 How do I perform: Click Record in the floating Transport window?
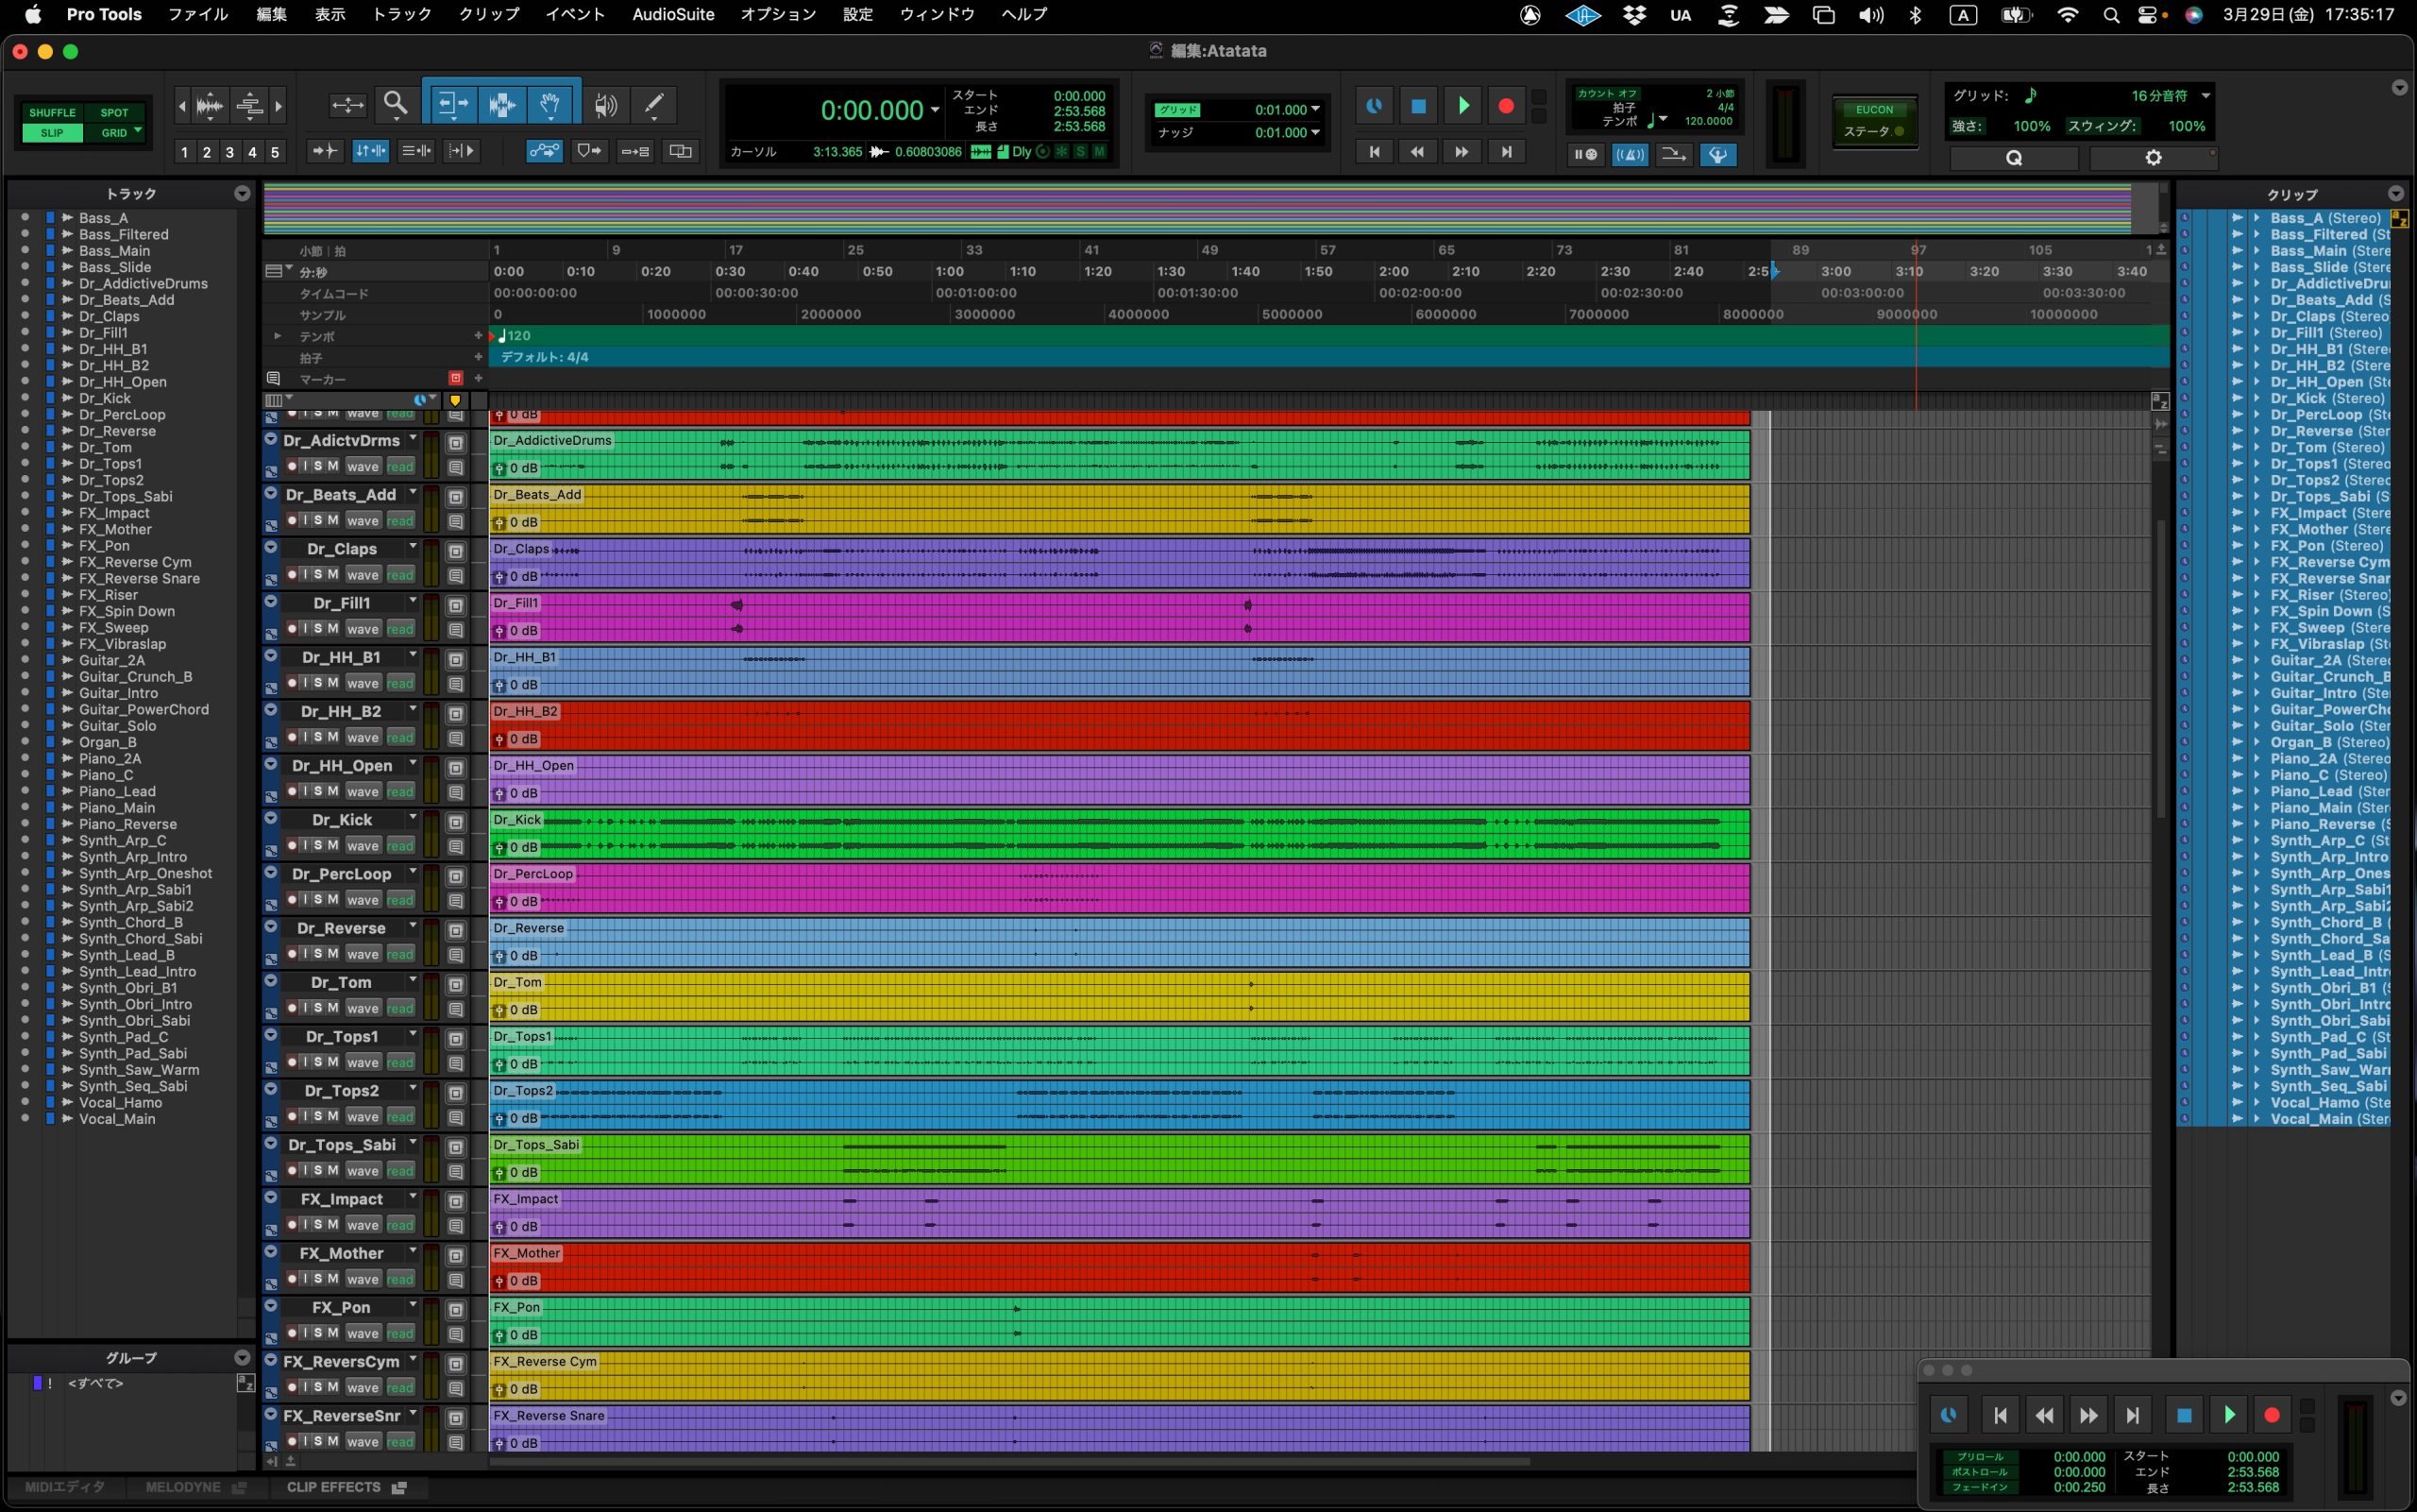(x=2271, y=1414)
